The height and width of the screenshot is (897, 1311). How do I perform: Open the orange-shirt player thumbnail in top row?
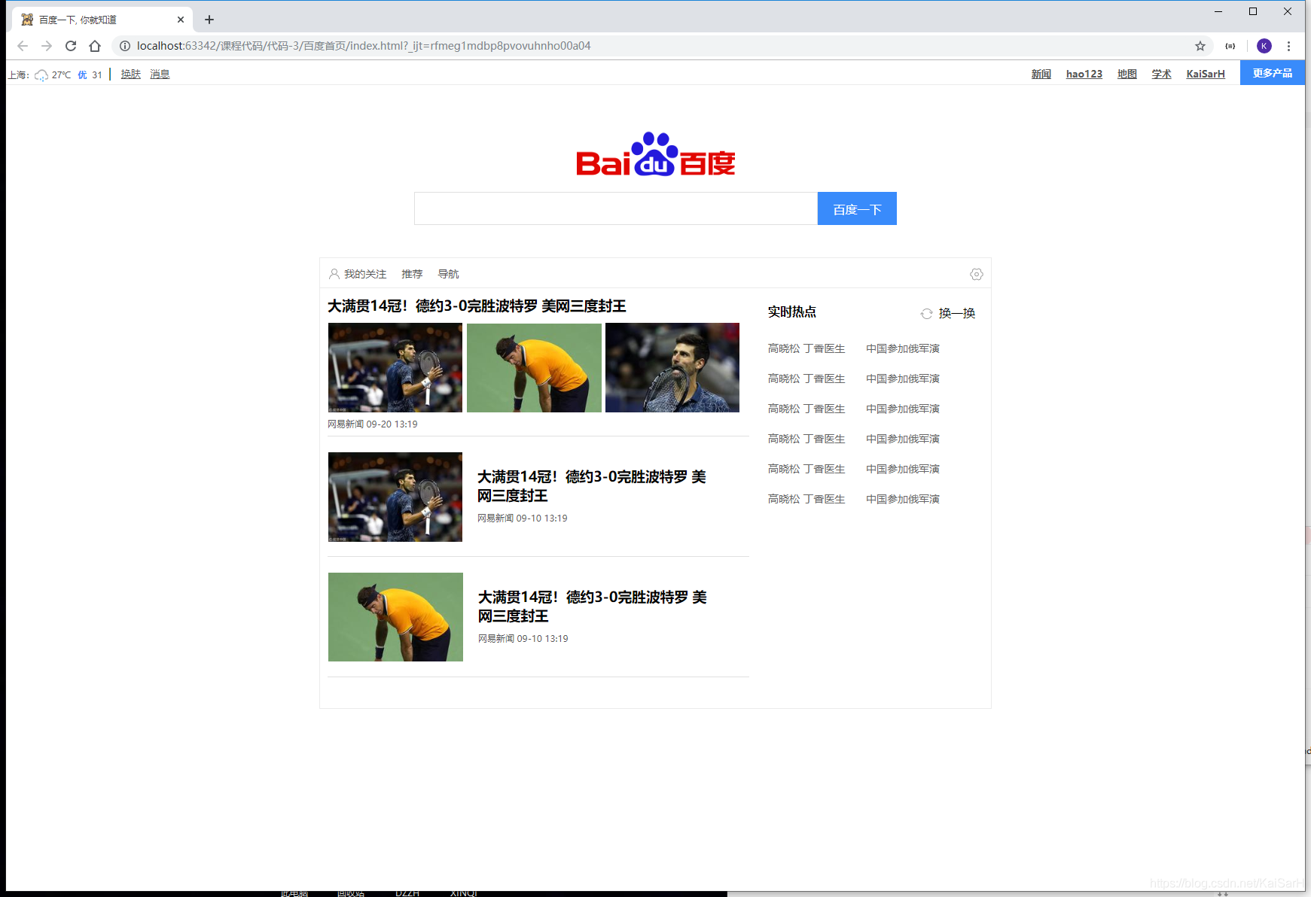point(534,367)
